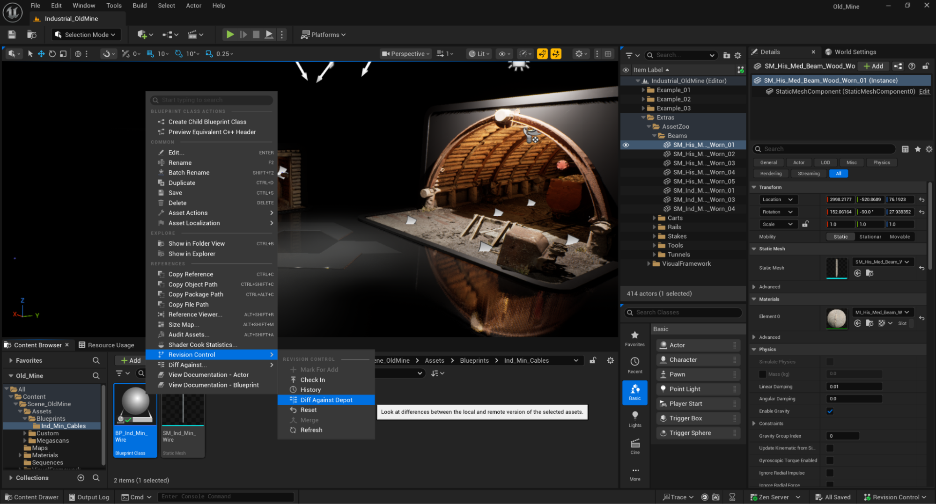Click the Save icon in main toolbar
The height and width of the screenshot is (504, 936).
(12, 35)
